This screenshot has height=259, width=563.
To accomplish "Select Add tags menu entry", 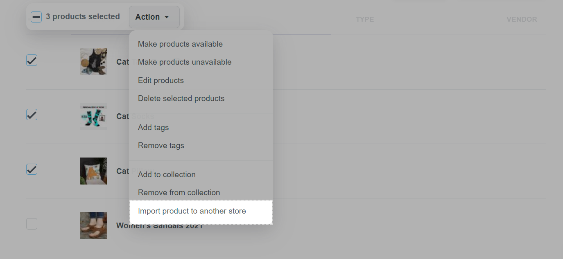I will [x=154, y=128].
